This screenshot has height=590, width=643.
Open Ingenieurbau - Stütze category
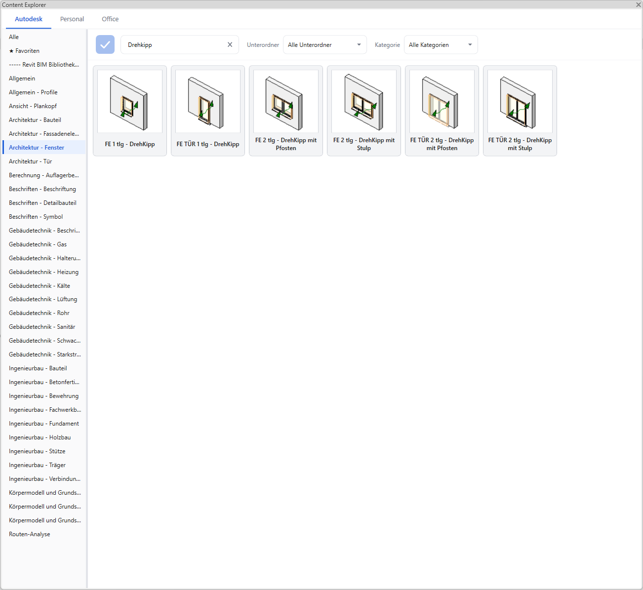click(x=44, y=451)
